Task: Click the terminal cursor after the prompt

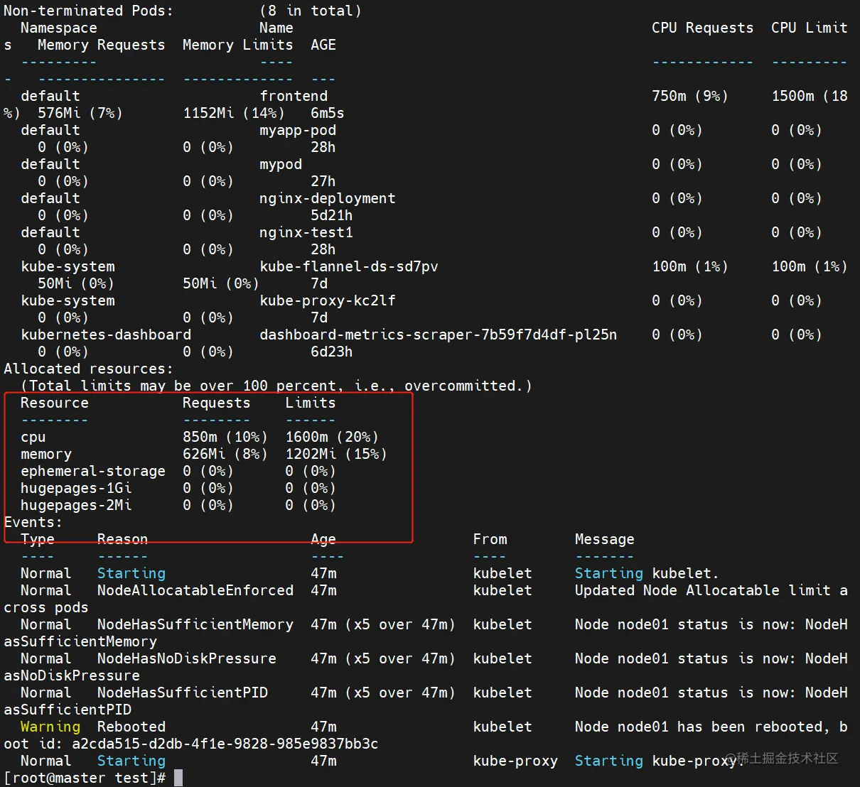Action: [178, 778]
